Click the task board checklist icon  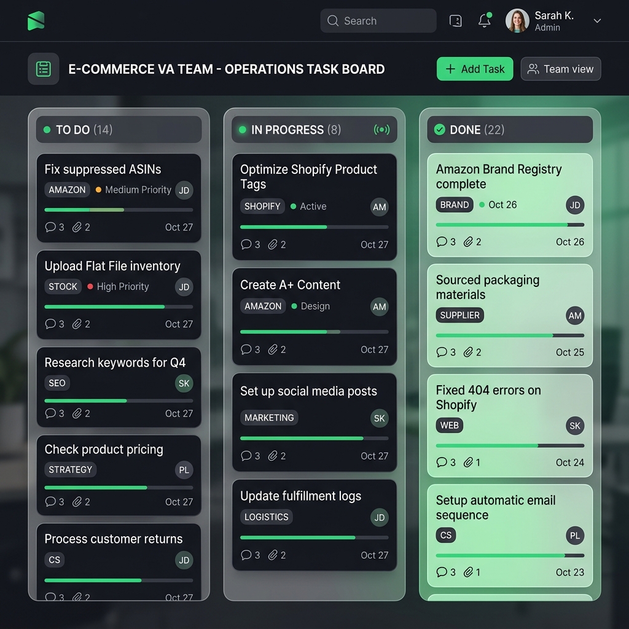click(44, 69)
